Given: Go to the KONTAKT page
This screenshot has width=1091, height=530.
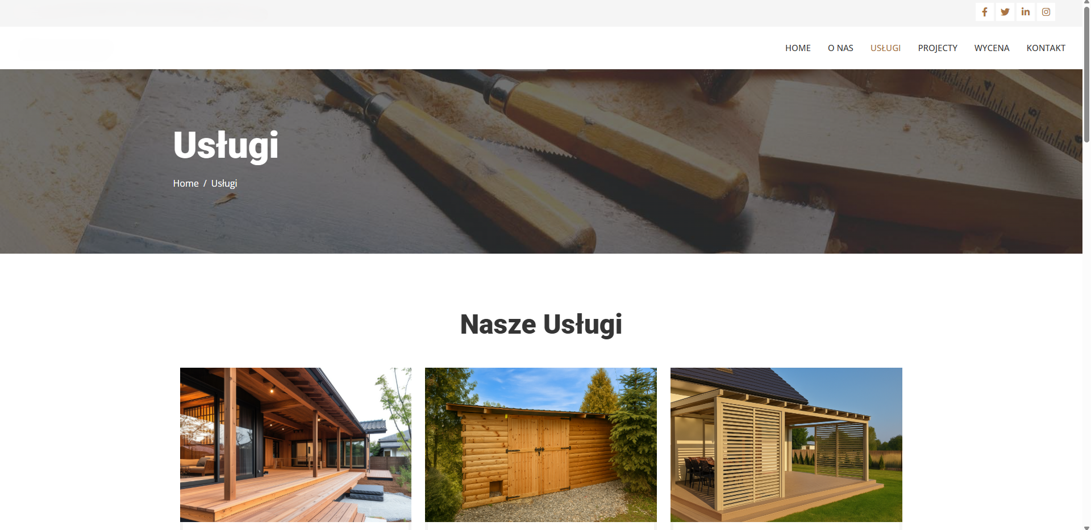Looking at the screenshot, I should (x=1046, y=48).
